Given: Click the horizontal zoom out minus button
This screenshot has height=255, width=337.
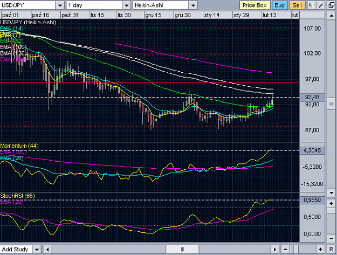Looking at the screenshot, I should (285, 250).
